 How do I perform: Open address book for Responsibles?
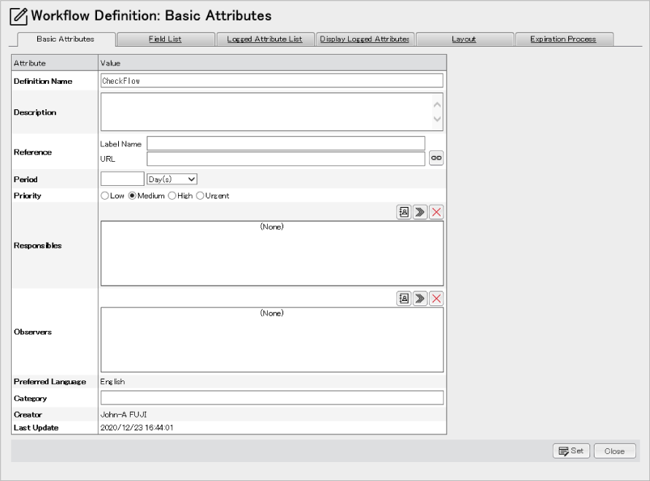click(x=403, y=212)
